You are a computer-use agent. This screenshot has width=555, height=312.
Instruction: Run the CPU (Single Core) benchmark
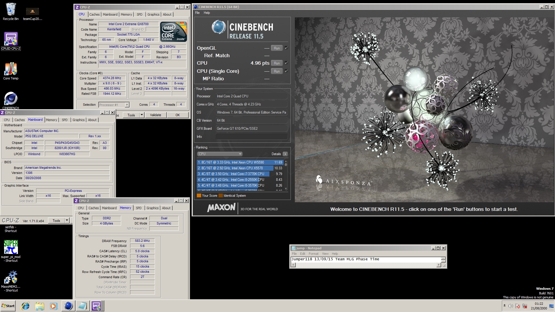[277, 71]
